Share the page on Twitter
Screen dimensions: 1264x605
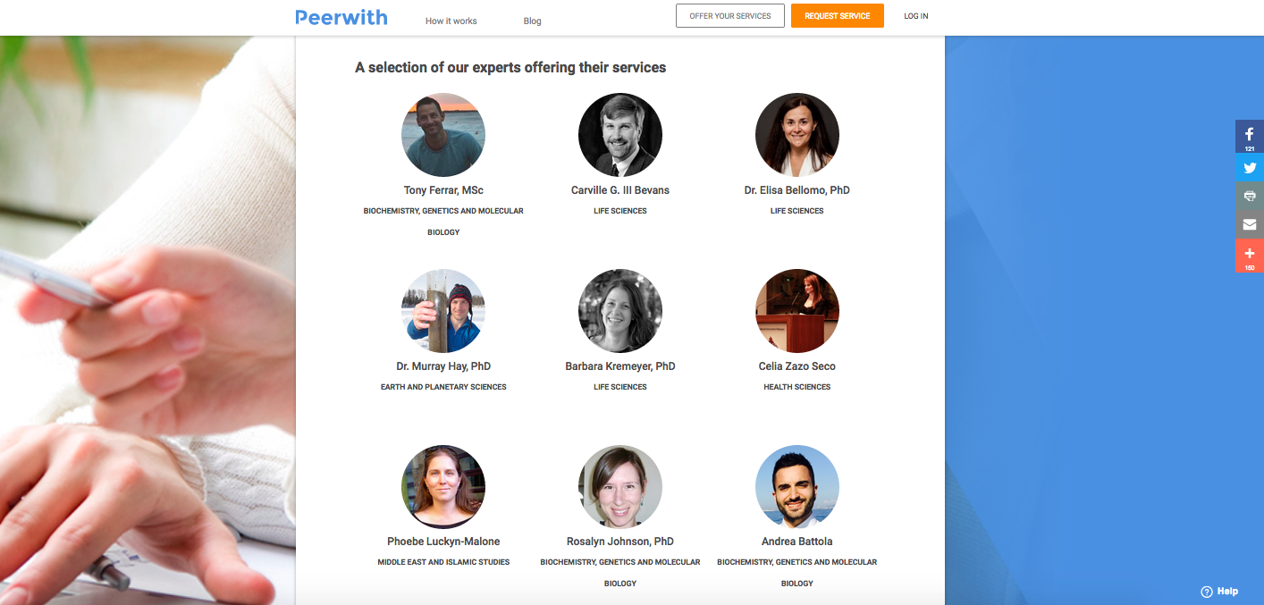[x=1249, y=167]
